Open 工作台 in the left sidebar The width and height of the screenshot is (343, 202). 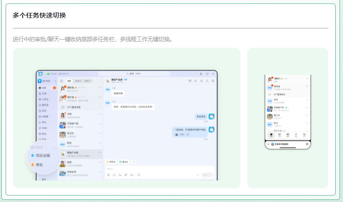(45, 99)
